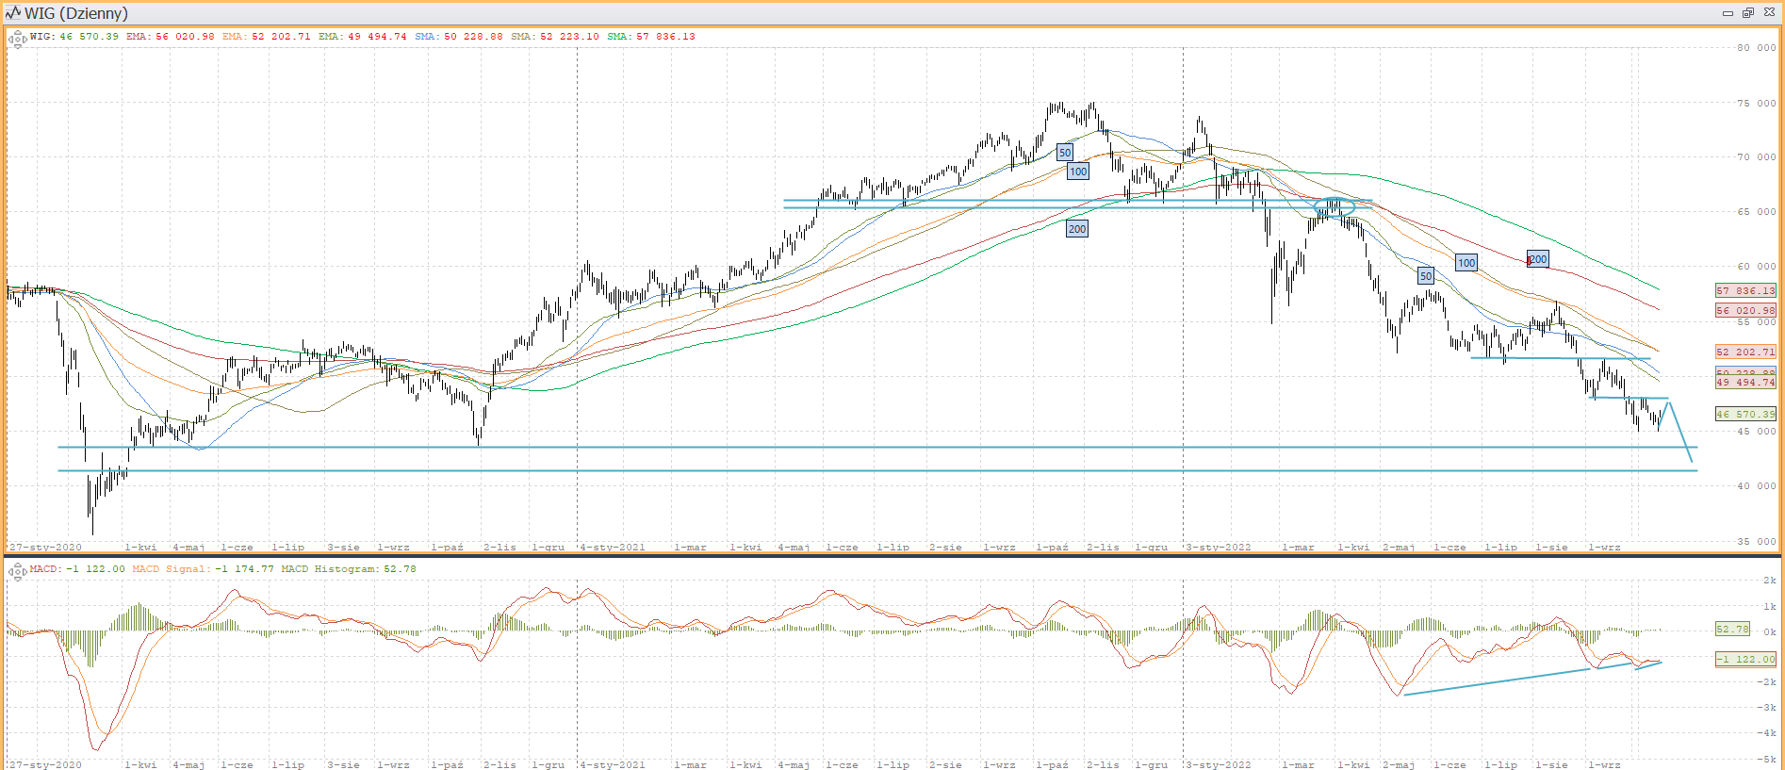Click the pan control icon in price panel
This screenshot has height=770, width=1785.
[17, 40]
